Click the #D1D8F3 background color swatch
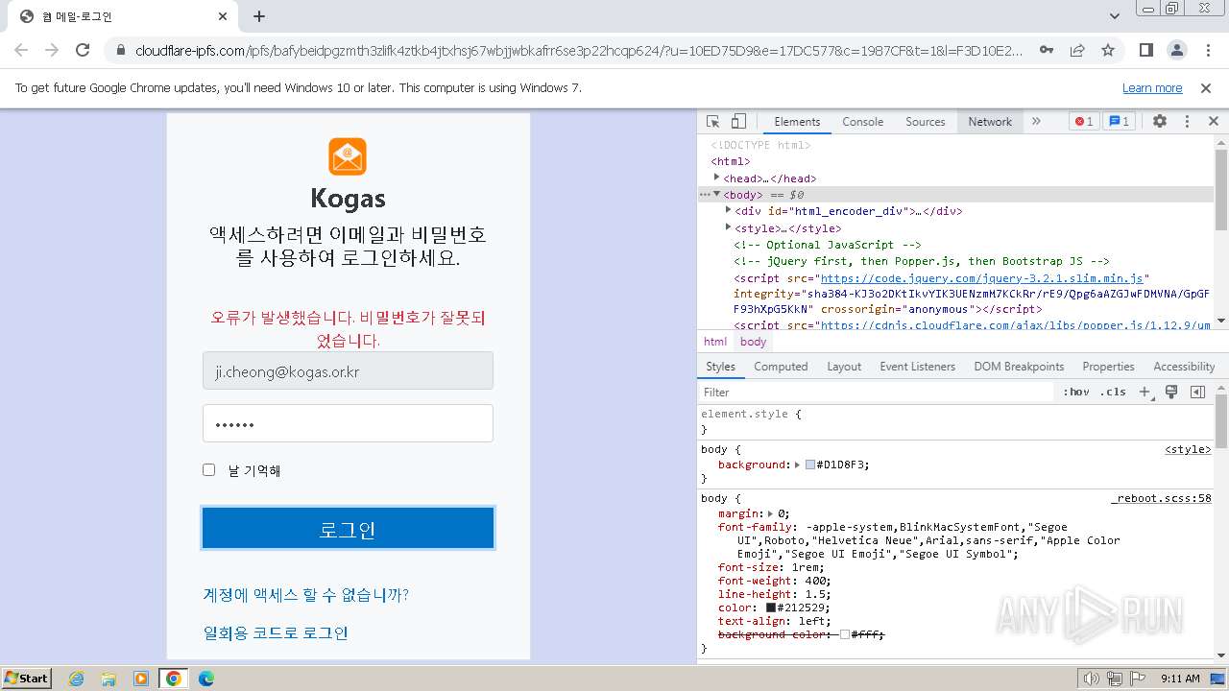Screen dimensions: 1229x691 [x=810, y=465]
